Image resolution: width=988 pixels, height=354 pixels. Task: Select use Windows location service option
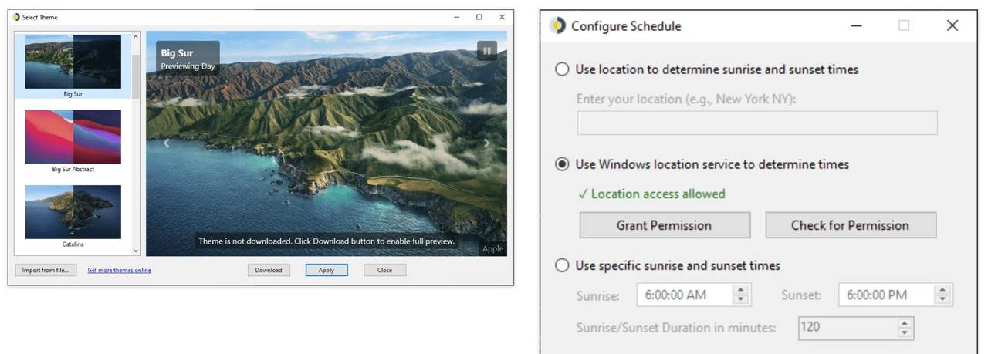(x=563, y=164)
